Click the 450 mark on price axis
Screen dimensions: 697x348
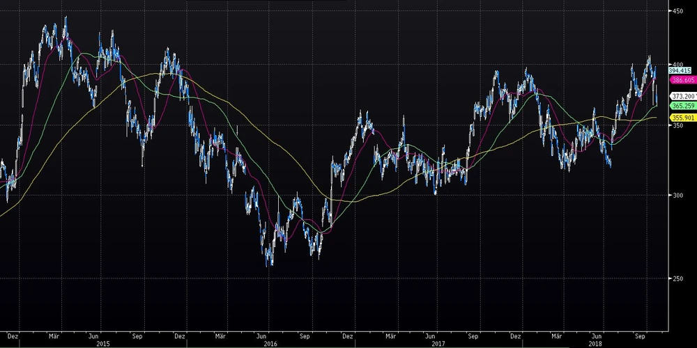(x=676, y=11)
